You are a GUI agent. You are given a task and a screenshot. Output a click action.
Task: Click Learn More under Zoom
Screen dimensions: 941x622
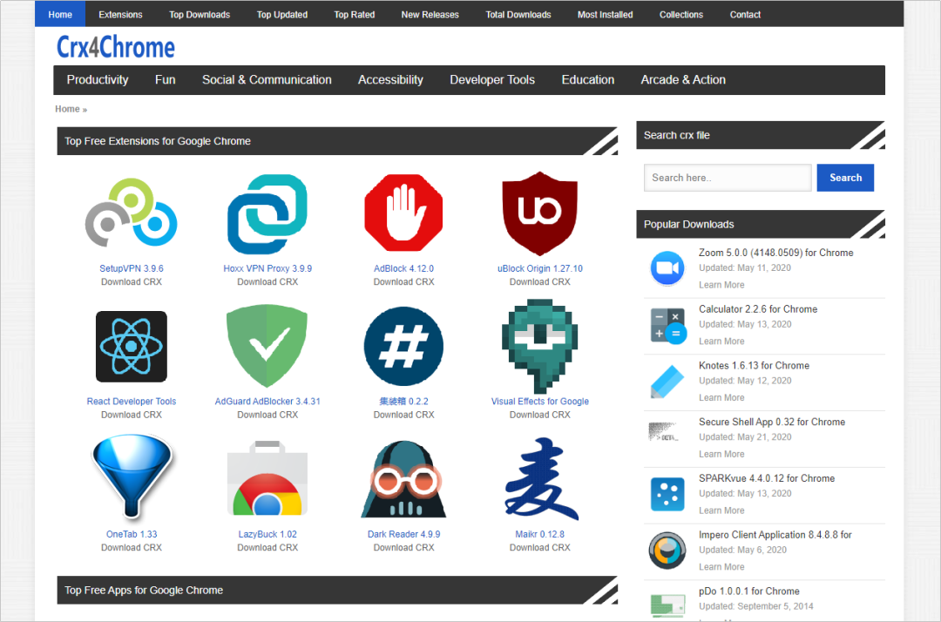click(721, 285)
